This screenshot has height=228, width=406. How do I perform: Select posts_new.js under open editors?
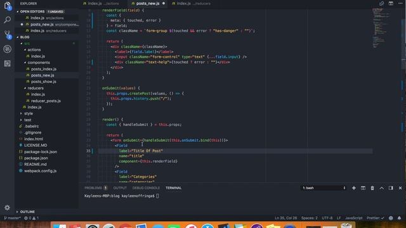click(x=46, y=24)
